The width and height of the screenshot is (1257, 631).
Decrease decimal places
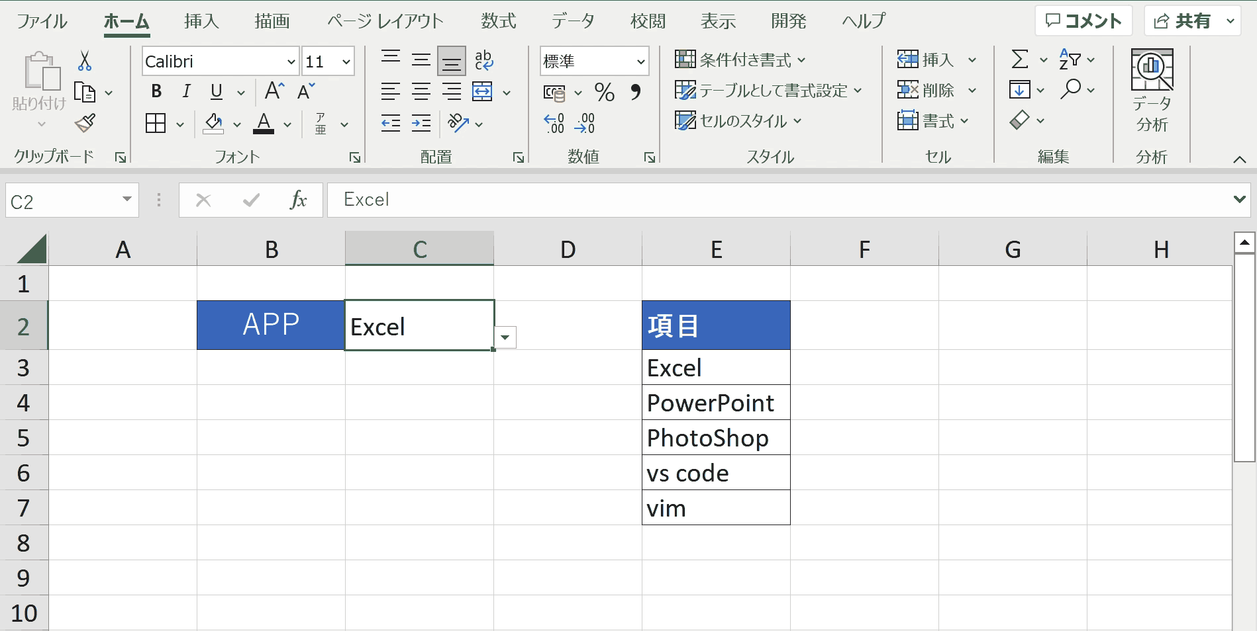pos(585,123)
